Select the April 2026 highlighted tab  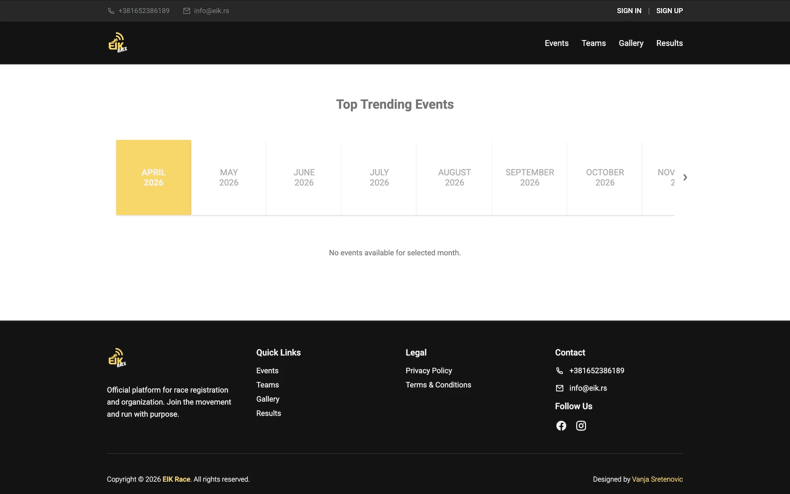pyautogui.click(x=154, y=178)
